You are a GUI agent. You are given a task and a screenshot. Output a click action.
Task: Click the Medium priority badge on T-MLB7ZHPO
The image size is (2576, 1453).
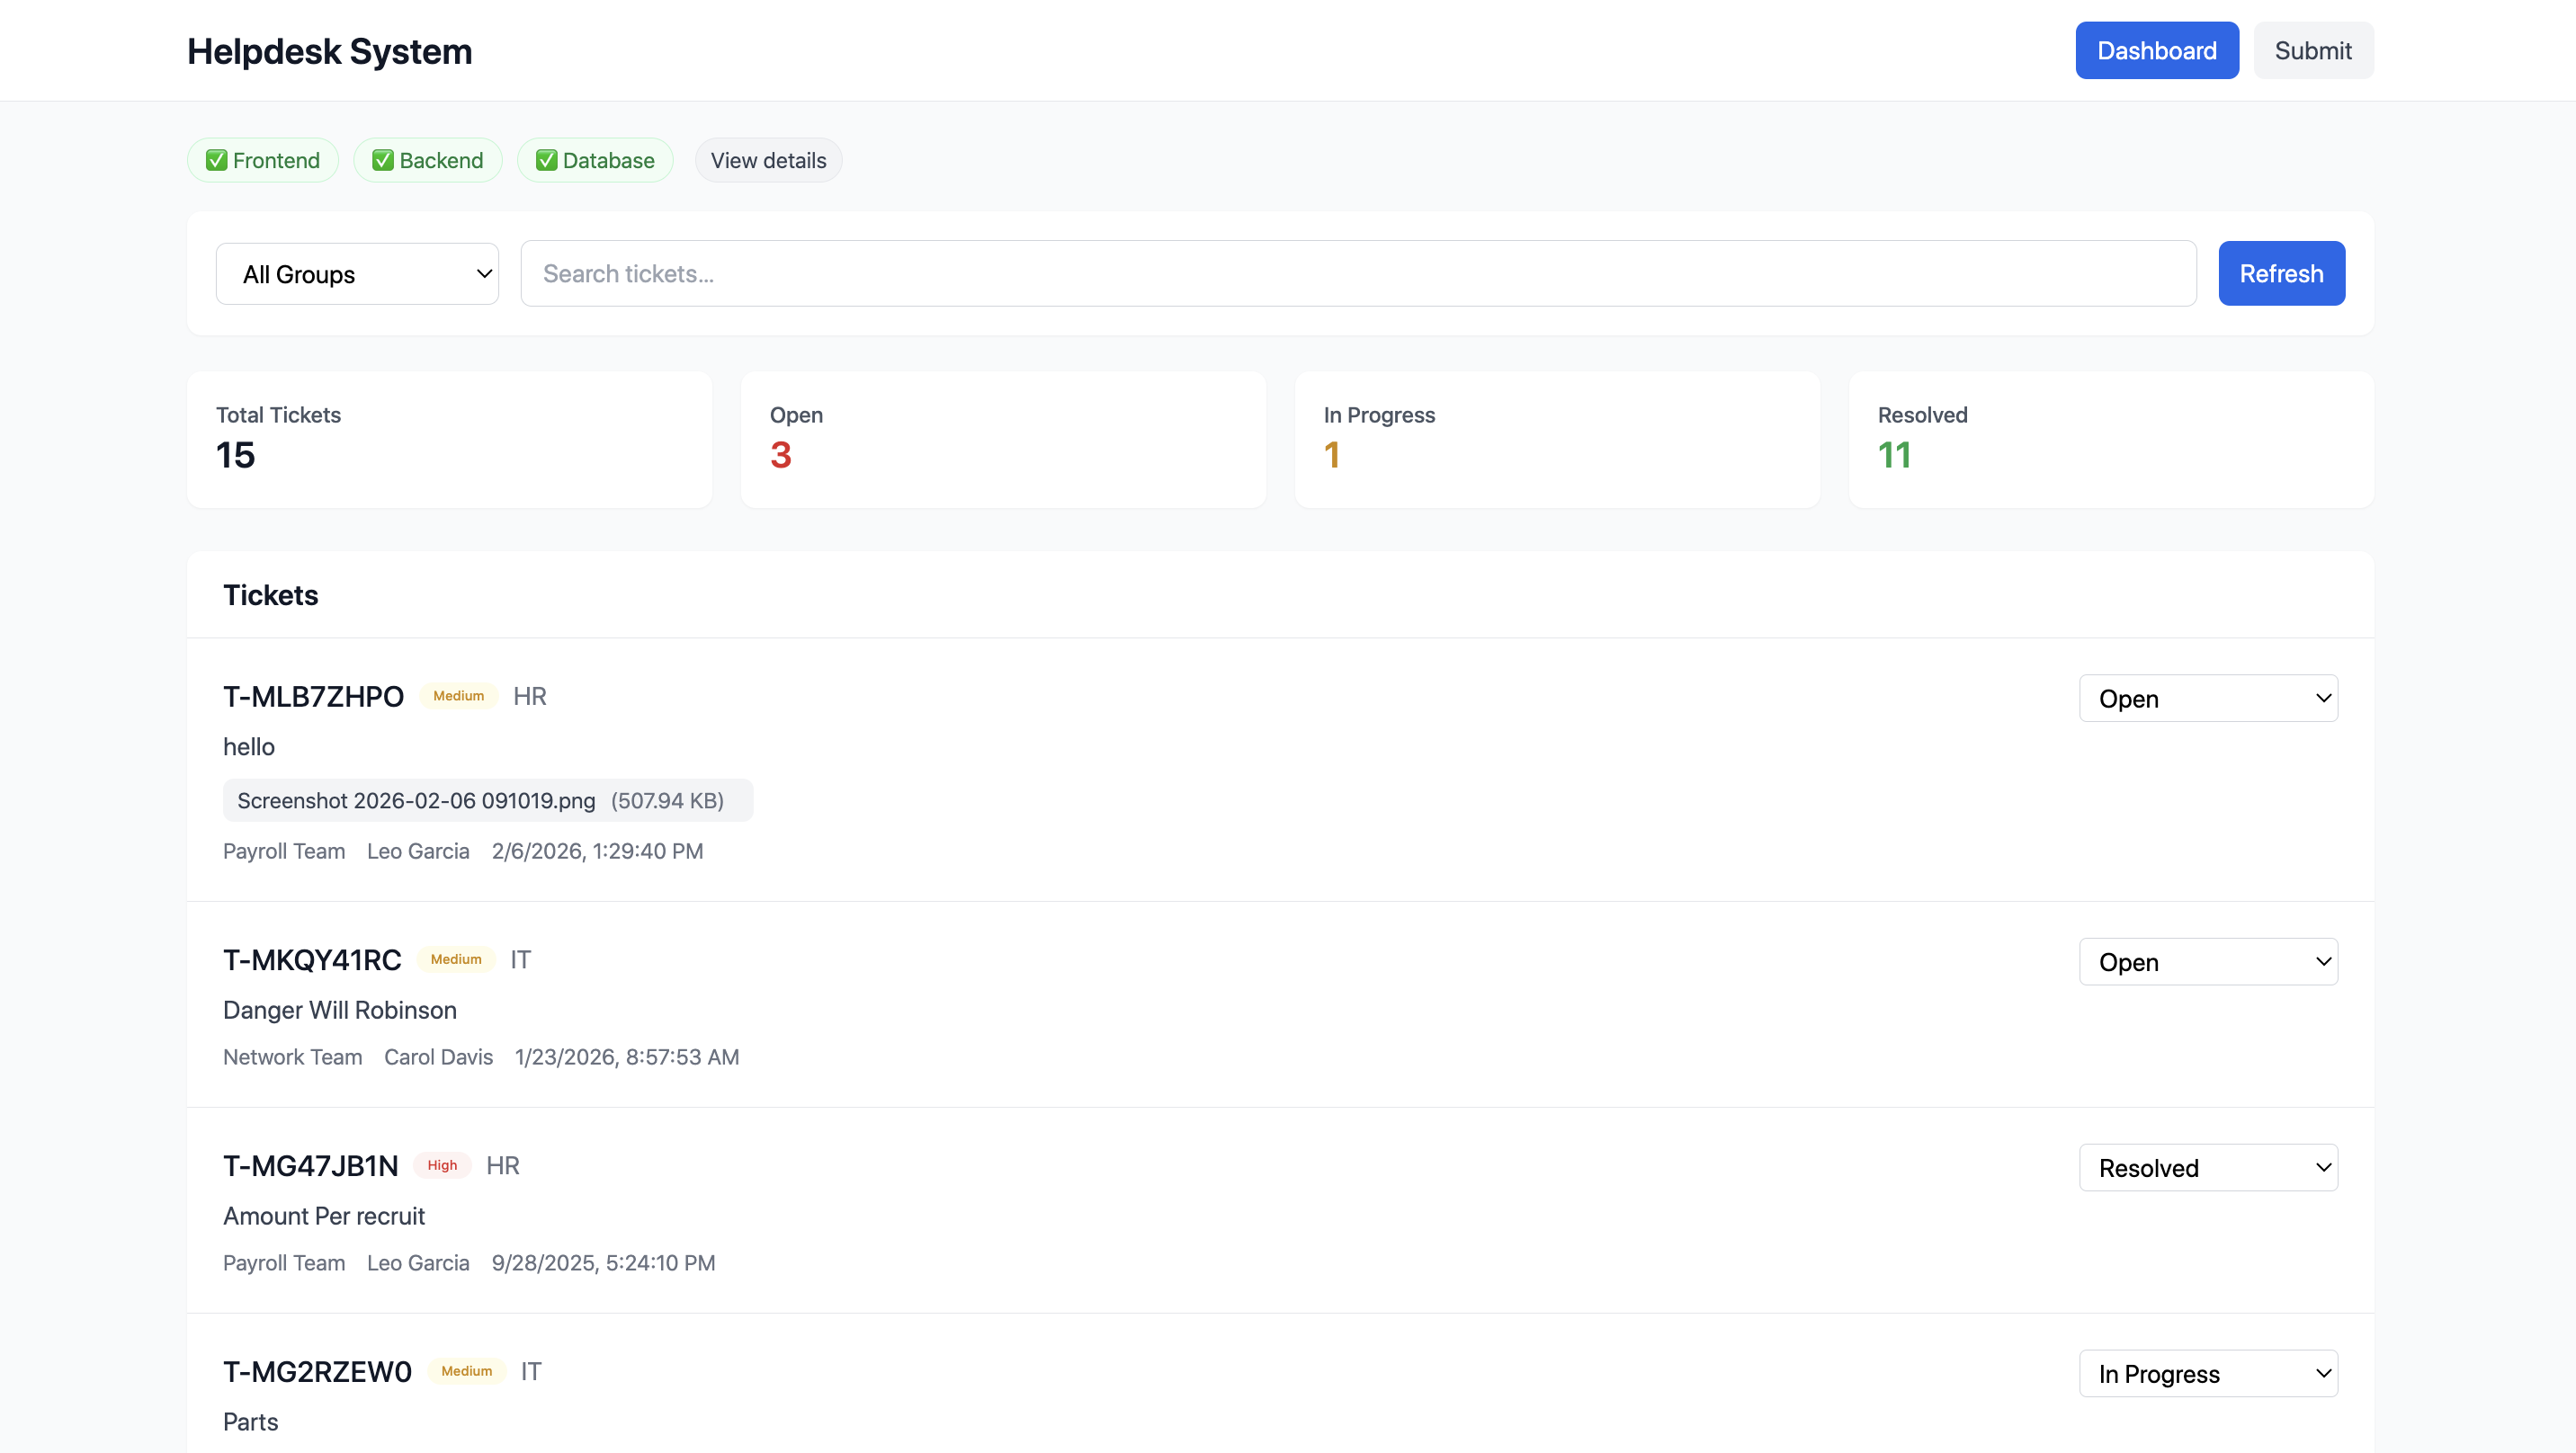click(x=458, y=696)
